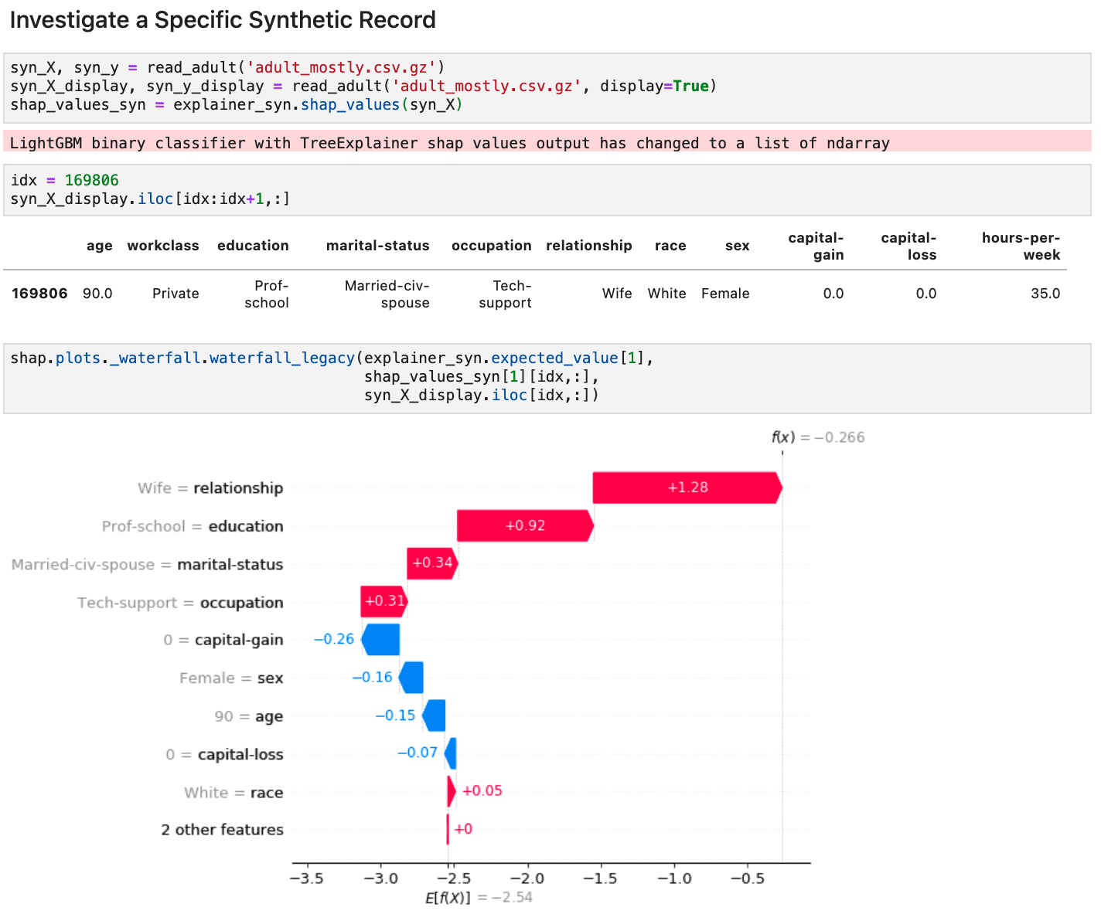Click the 'Prof-school = education' +0.92 bar
This screenshot has height=921, width=1101.
coord(524,525)
